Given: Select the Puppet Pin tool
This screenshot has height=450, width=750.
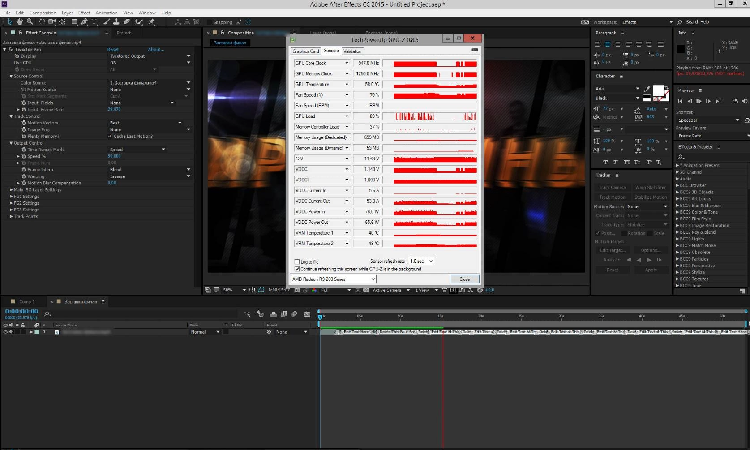Looking at the screenshot, I should (x=151, y=21).
